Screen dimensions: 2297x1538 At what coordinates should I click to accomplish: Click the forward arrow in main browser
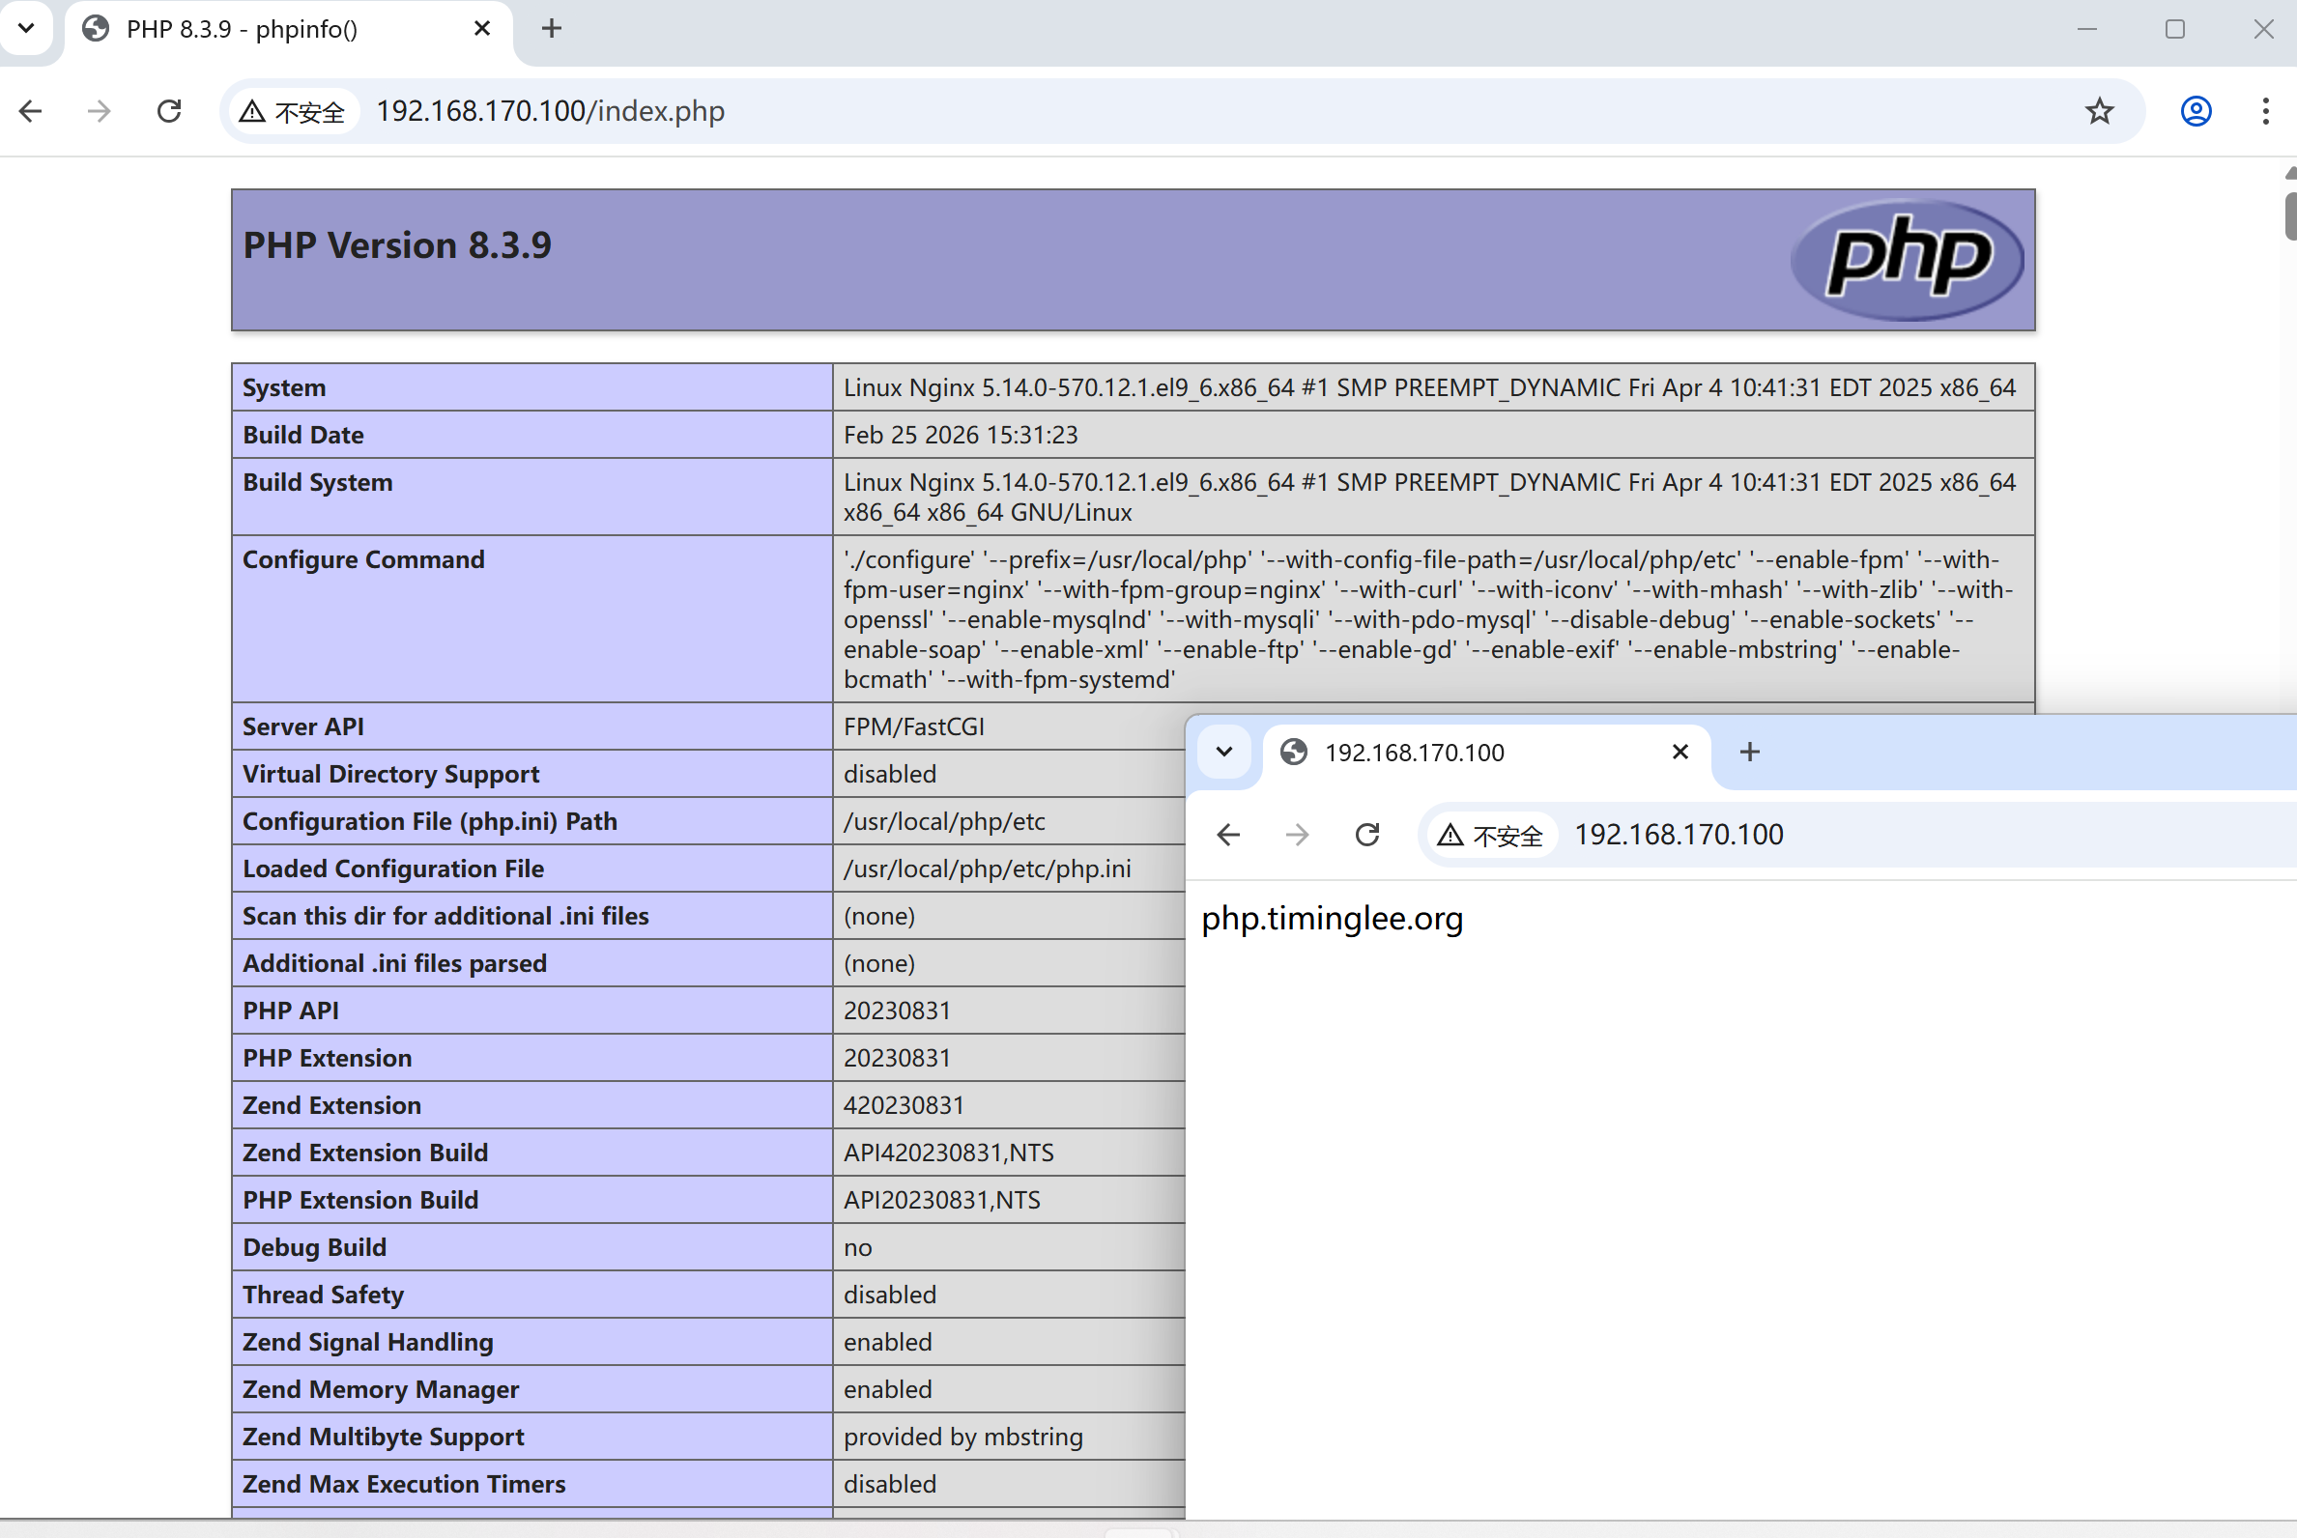point(100,111)
